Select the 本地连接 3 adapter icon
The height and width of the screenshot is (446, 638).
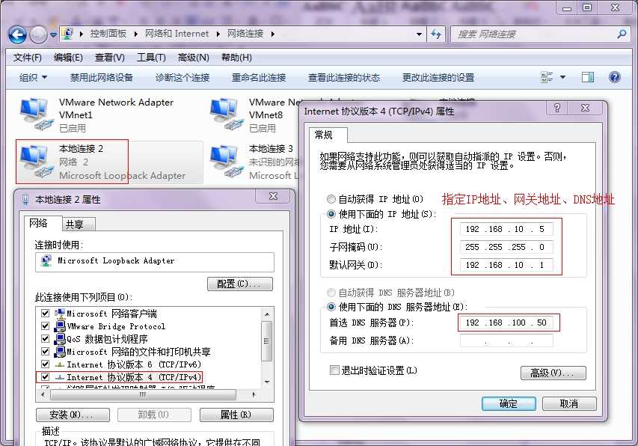226,162
